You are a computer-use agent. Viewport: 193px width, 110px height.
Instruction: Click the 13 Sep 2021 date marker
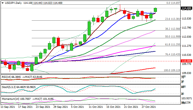[8, 107]
